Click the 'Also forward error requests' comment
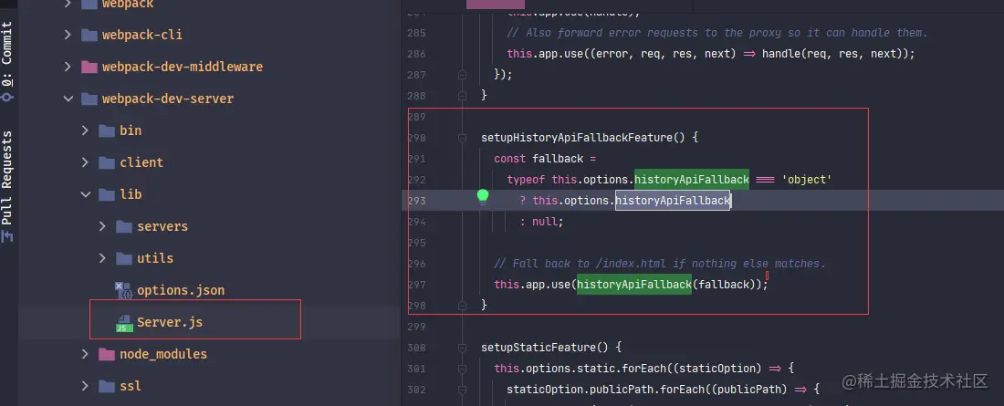Viewport: 1004px width, 406px height. point(717,33)
